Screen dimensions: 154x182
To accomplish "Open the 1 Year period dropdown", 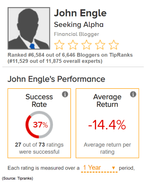I will coord(99,168).
